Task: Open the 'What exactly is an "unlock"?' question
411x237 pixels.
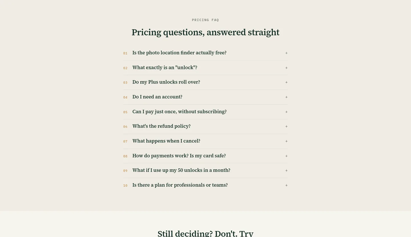Action: pyautogui.click(x=205, y=68)
